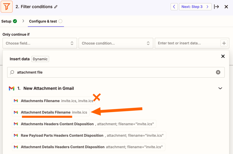Select Attachment Details Filename field
Screen dimensions: 233x154
[51, 112]
